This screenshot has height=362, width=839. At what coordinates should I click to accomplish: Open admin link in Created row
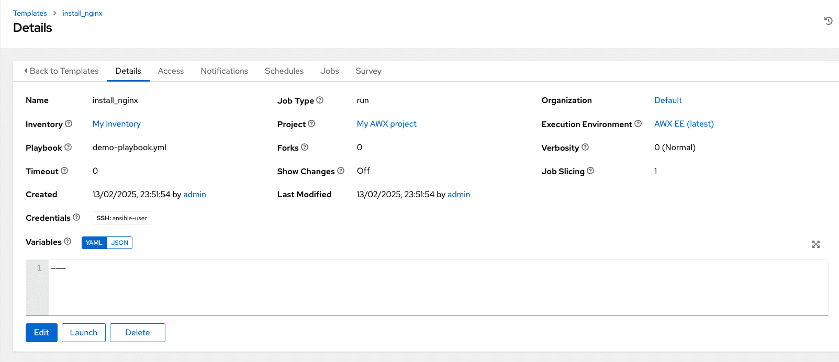tap(195, 194)
